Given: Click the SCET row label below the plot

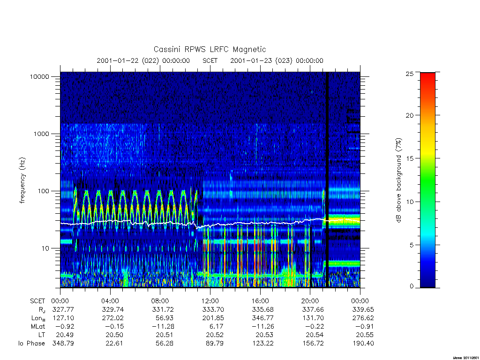Looking at the screenshot, I should (37, 301).
